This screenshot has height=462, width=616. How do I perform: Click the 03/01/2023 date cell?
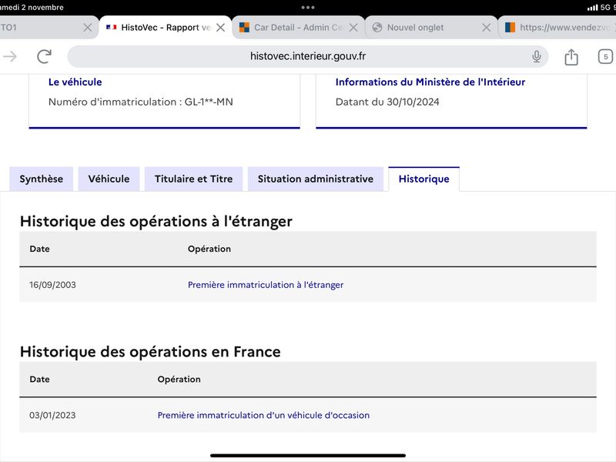[x=52, y=415]
